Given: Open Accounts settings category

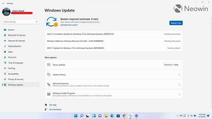Looking at the screenshot, I should point(21,57).
